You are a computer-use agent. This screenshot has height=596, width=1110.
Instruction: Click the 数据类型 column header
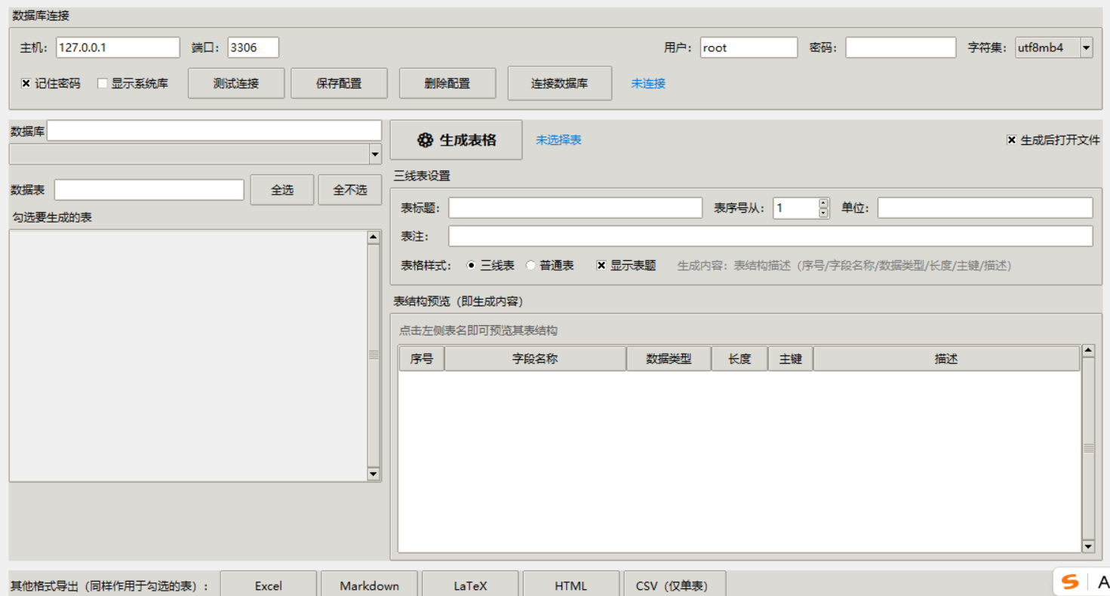tap(669, 359)
